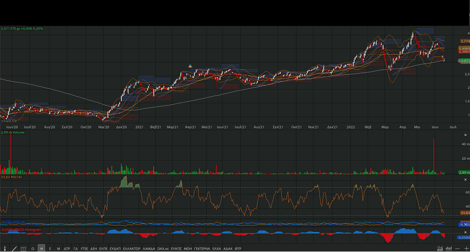Viewport: 470px width, 252px height.
Task: Click the ETE.gr symbol price label
Action: (22, 28)
